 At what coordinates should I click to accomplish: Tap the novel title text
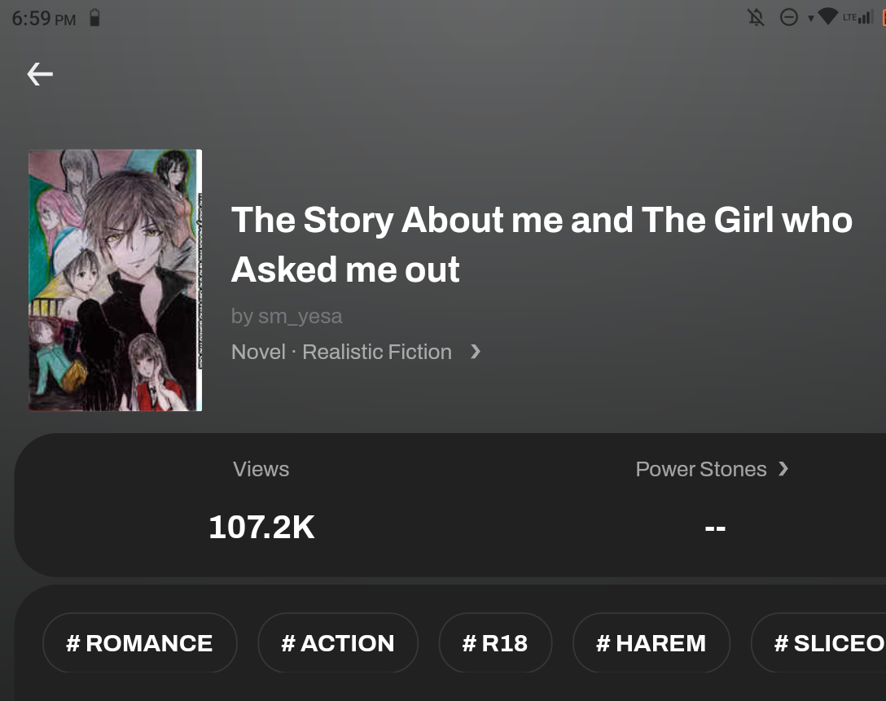tap(542, 244)
